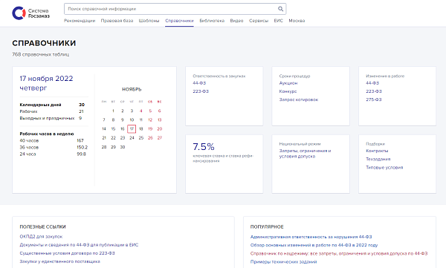This screenshot has width=446, height=268.
Task: Open the Рекомендации tab
Action: pos(80,21)
